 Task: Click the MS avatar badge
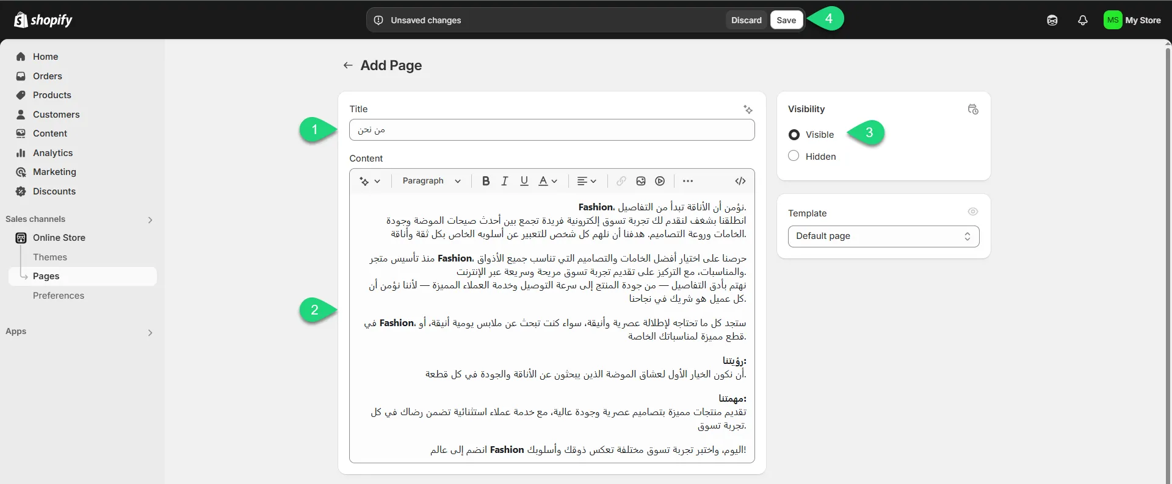[1113, 20]
